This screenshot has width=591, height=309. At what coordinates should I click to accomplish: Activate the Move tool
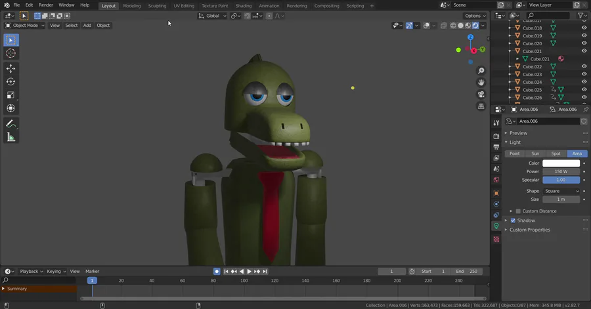11,68
